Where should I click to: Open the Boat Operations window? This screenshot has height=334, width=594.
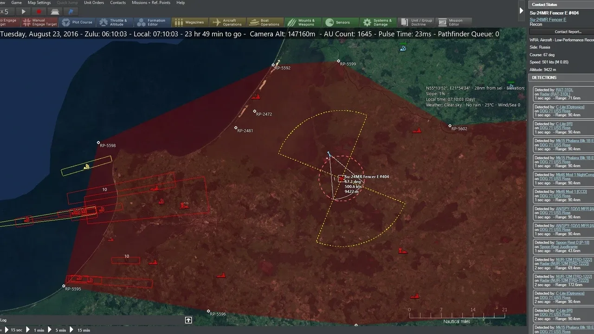coord(265,22)
